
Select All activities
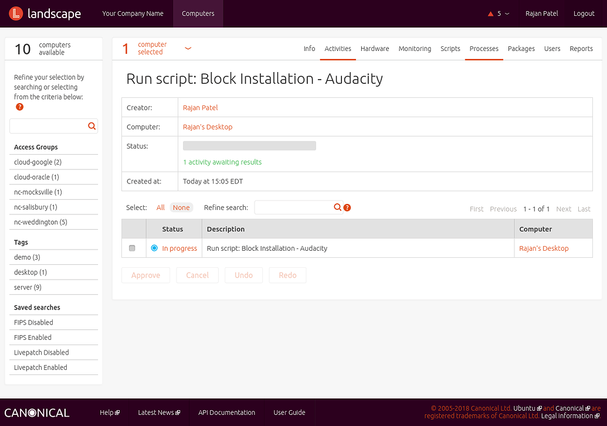point(161,207)
